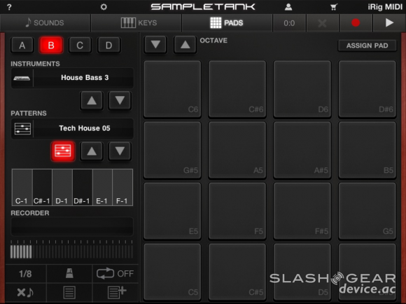Tap the iRig MIDI label
Image resolution: width=406 pixels, height=304 pixels.
click(x=385, y=7)
